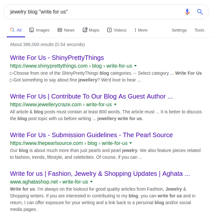
Task: Open the News tab icon
Action: tap(60, 30)
